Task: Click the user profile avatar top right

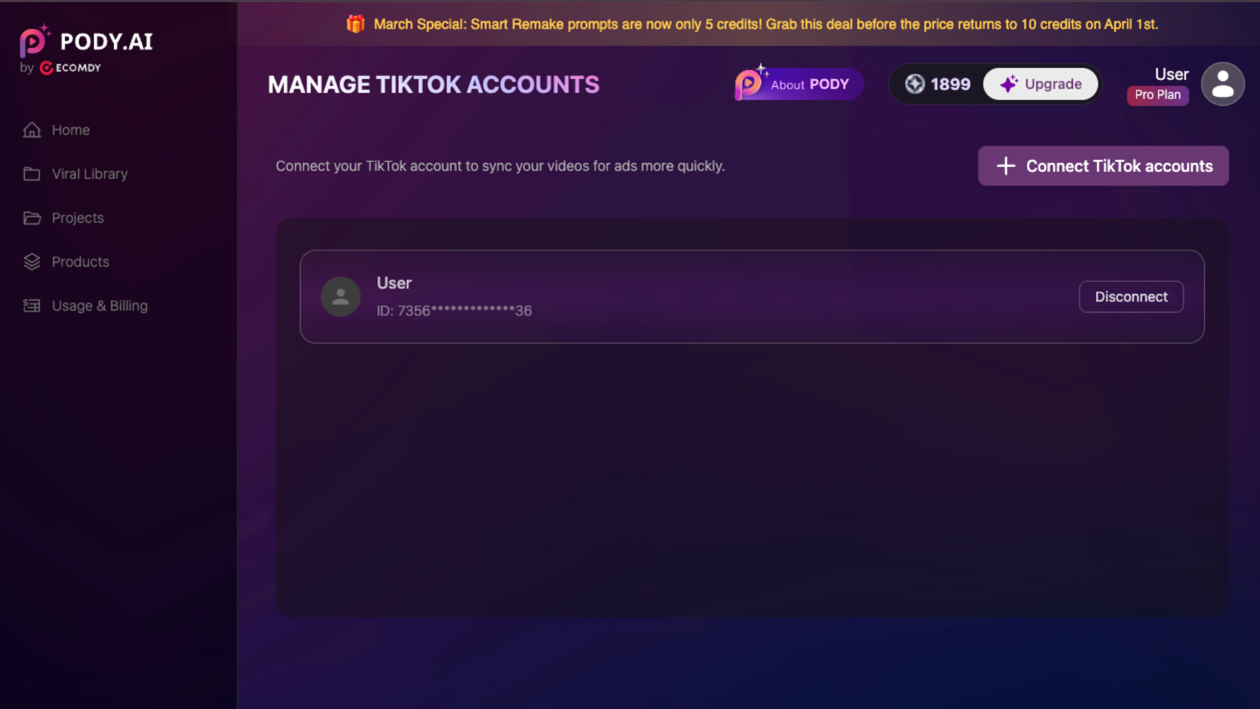Action: [1222, 84]
